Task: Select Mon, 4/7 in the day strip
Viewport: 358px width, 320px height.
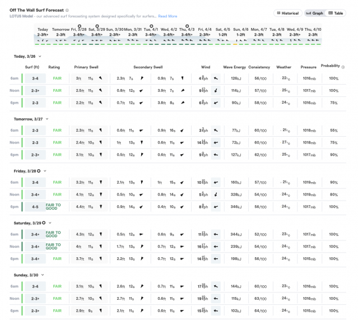Action: coord(259,35)
